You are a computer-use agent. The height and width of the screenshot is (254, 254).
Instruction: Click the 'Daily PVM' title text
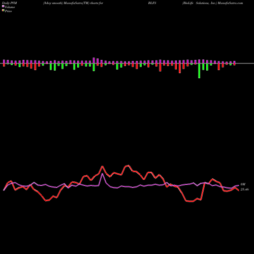click(10, 3)
